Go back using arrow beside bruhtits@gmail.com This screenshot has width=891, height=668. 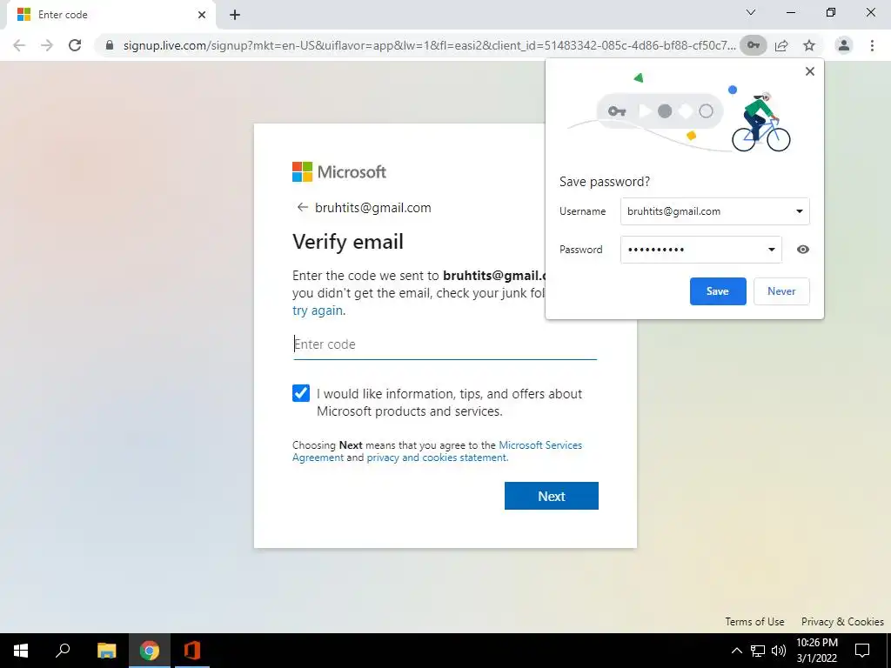click(x=302, y=207)
